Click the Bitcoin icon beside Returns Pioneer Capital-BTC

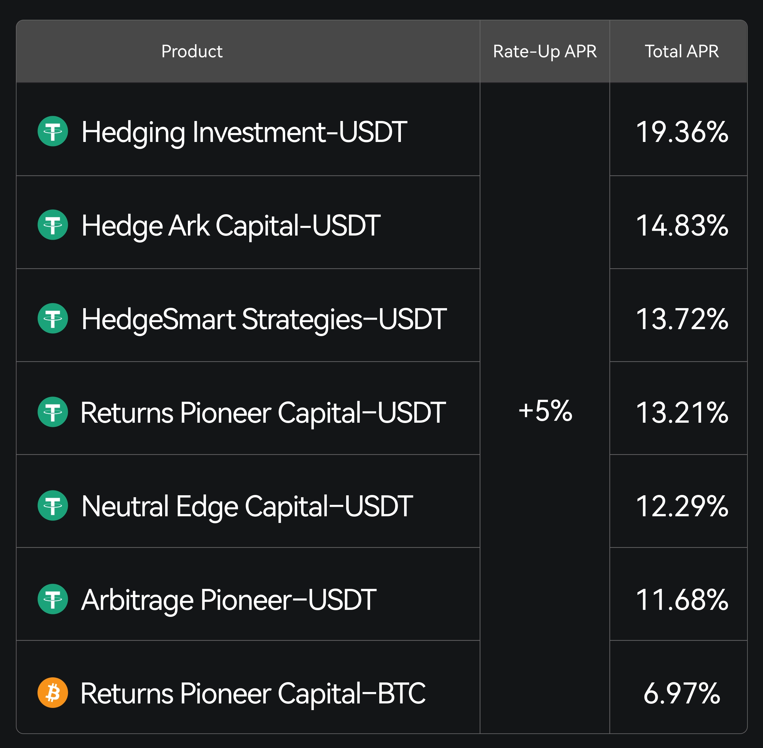[52, 693]
